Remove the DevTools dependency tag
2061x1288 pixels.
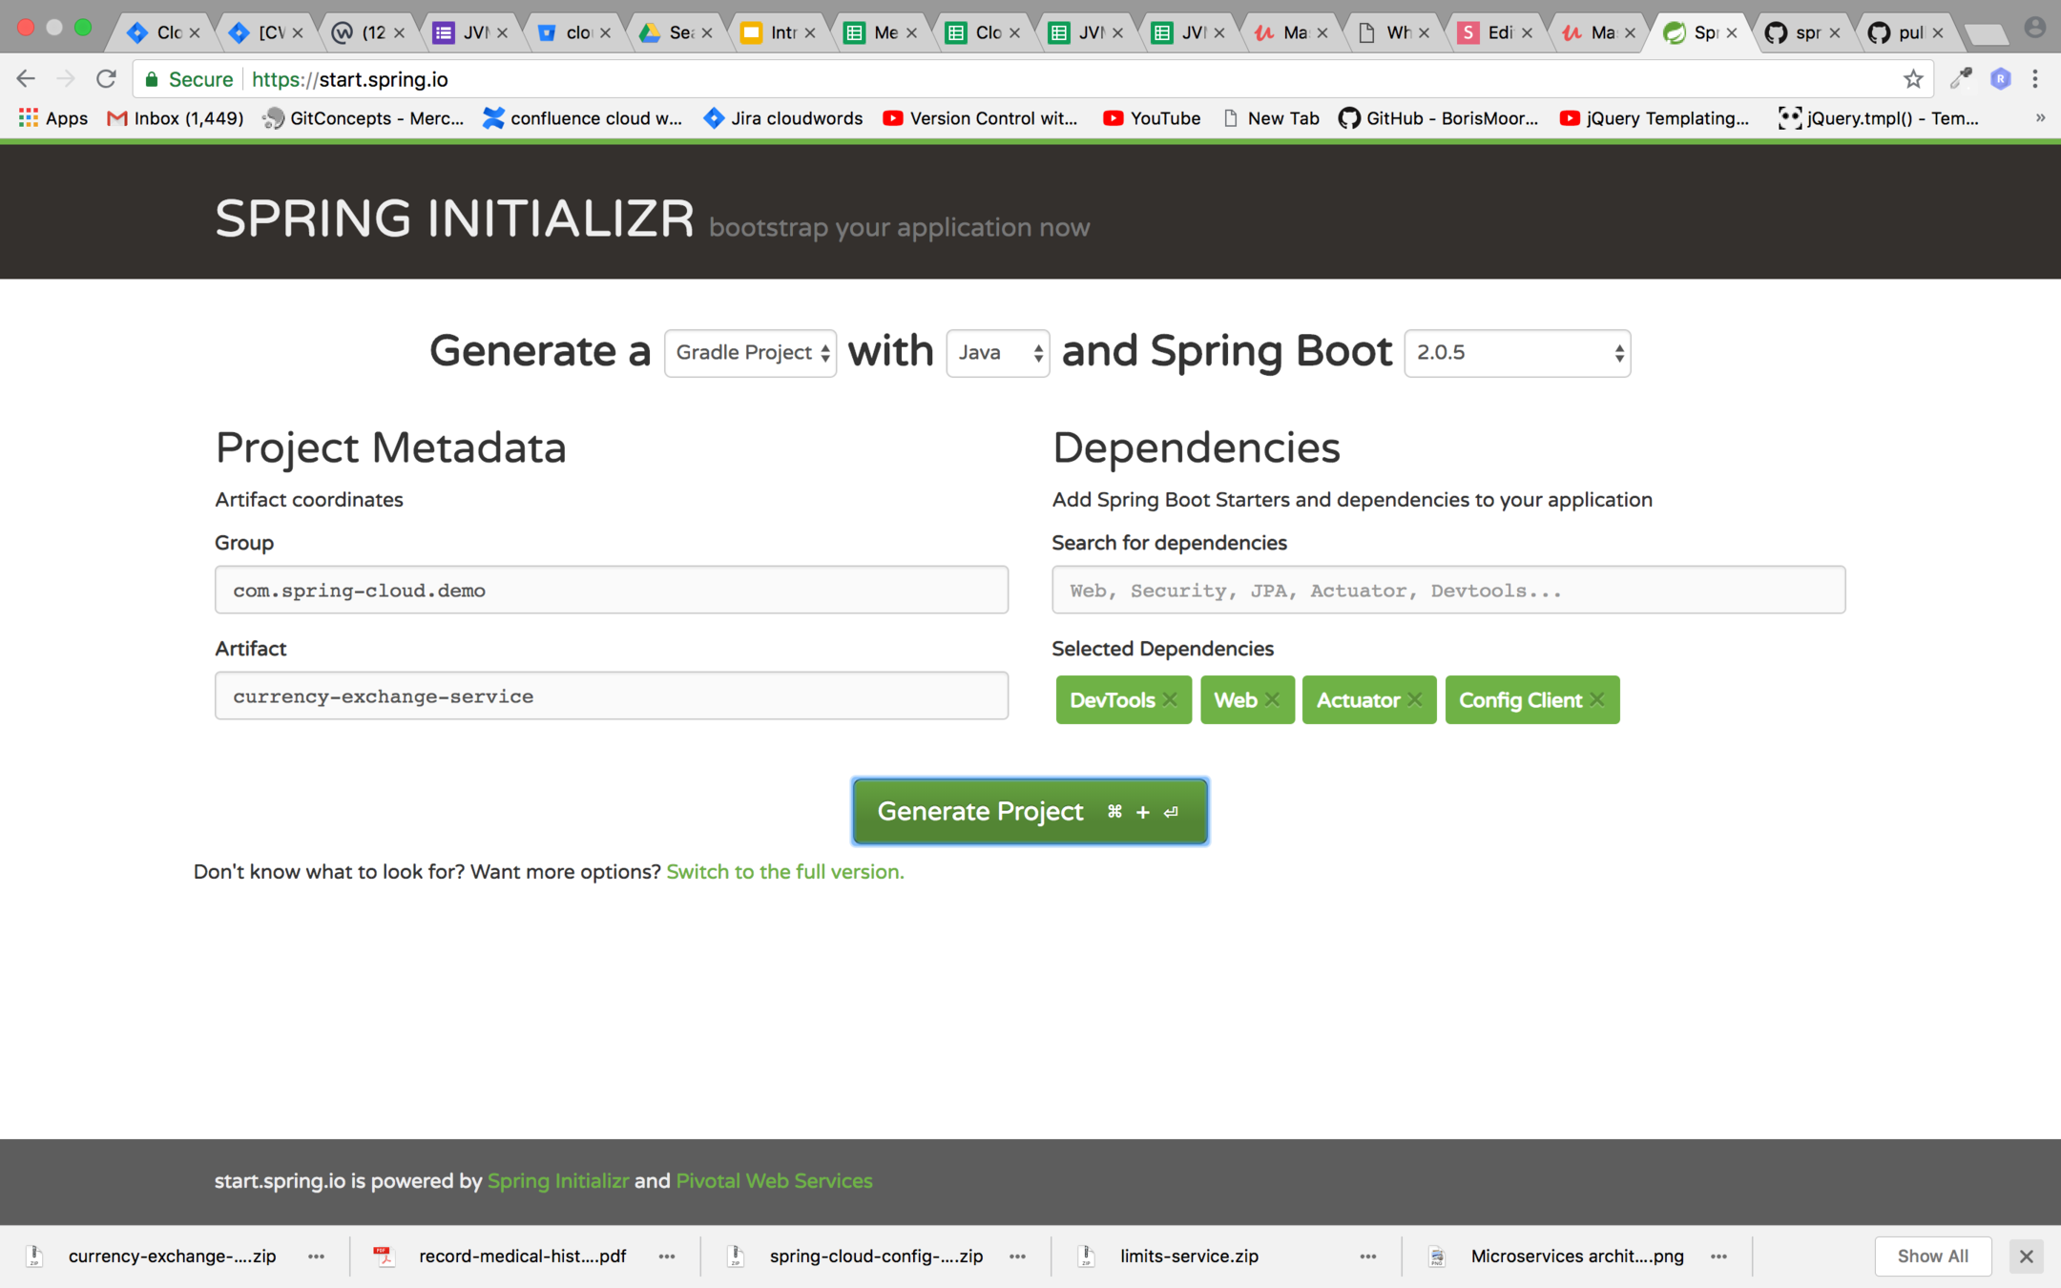pyautogui.click(x=1170, y=699)
